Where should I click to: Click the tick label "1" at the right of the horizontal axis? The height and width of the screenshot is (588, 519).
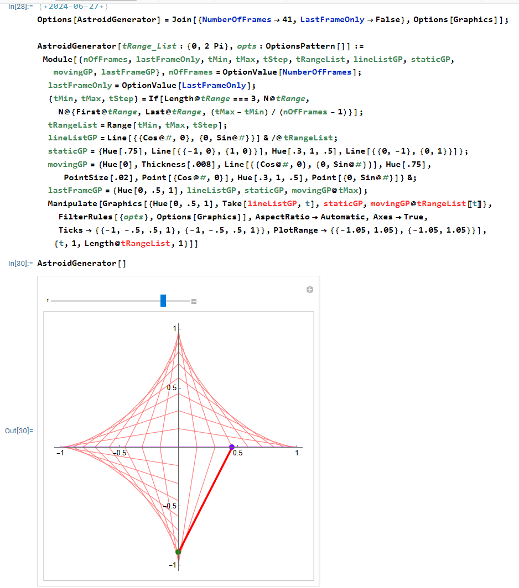click(x=297, y=453)
